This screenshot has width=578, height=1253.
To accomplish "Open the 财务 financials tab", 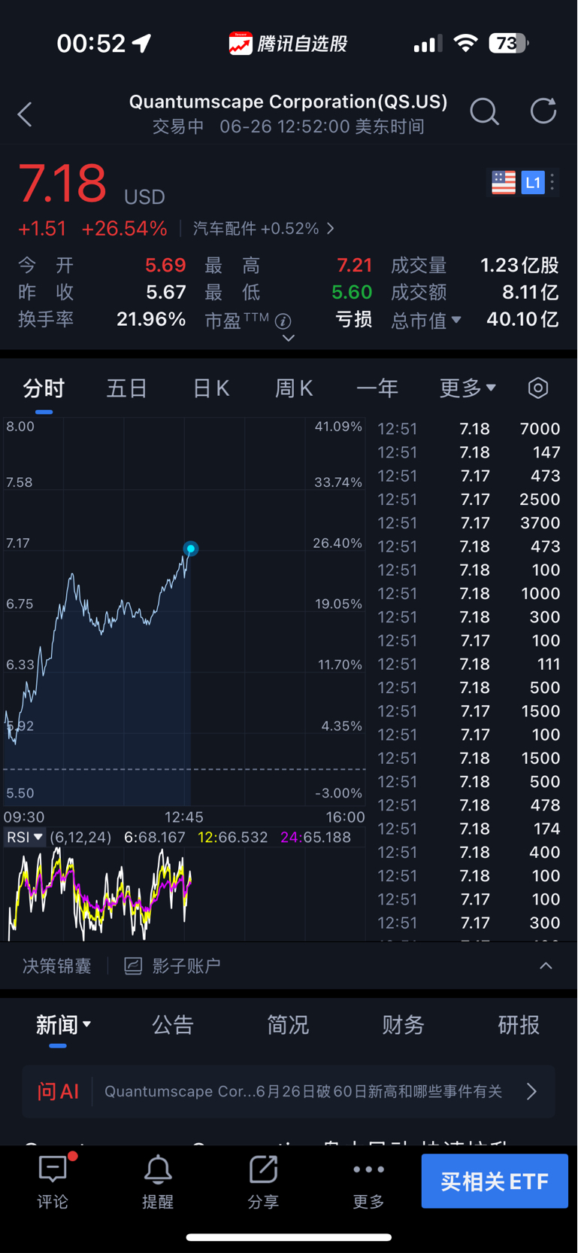I will point(403,1025).
